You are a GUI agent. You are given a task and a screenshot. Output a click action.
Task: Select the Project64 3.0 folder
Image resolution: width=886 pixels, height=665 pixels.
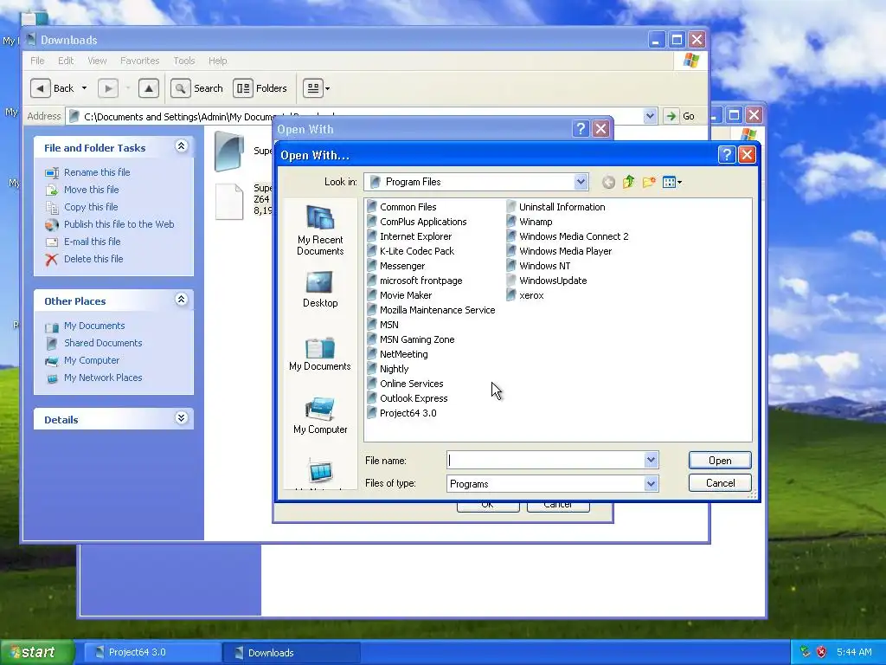(401, 413)
